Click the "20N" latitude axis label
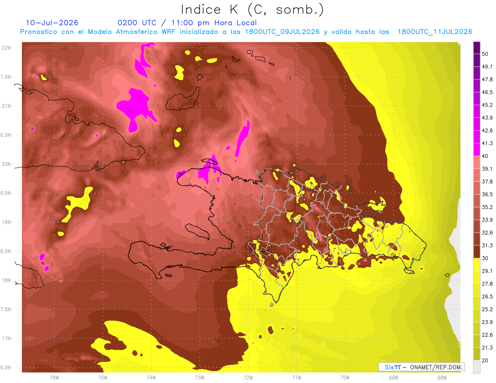Screen dimensions: 496x383 tap(7, 164)
